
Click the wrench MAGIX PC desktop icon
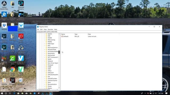[21, 25]
